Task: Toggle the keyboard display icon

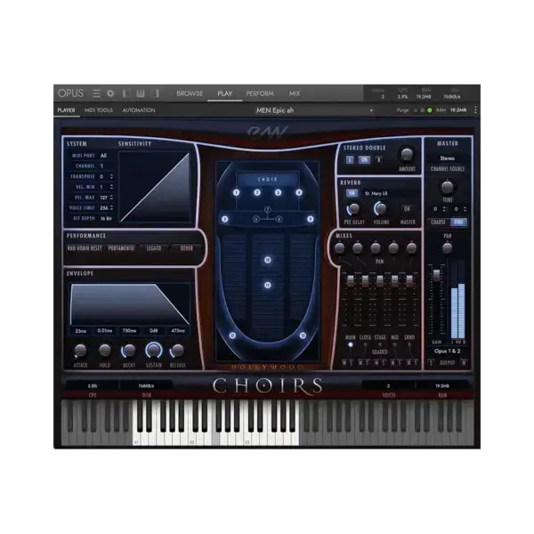Action: coord(141,93)
